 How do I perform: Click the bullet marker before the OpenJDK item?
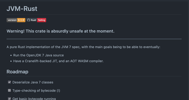[11, 55]
